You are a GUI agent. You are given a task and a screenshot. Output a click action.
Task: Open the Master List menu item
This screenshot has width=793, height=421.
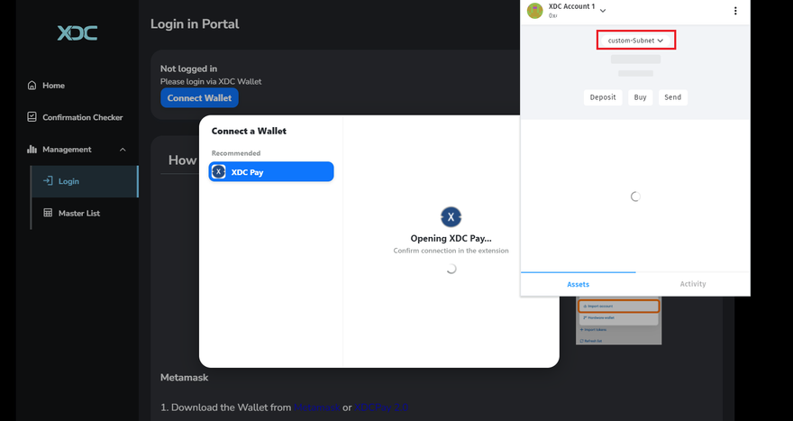click(x=79, y=214)
